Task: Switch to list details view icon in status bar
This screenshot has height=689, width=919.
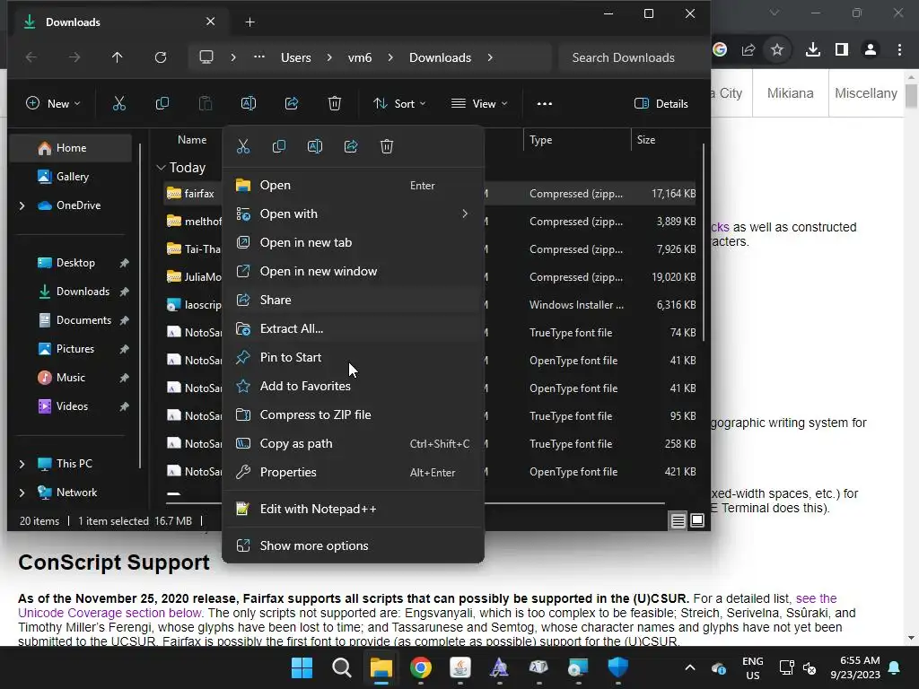Action: pos(678,520)
